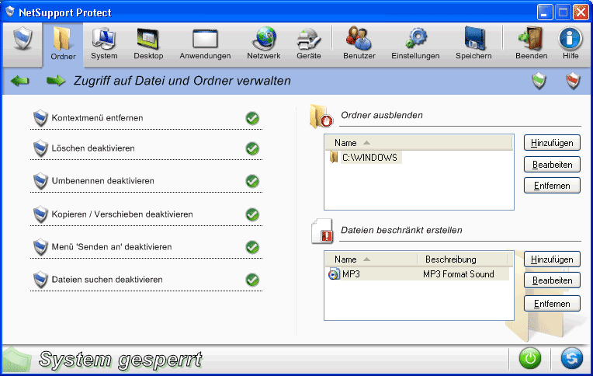
Task: Click the Dateien suchen deaktivieren label
Action: tap(107, 280)
